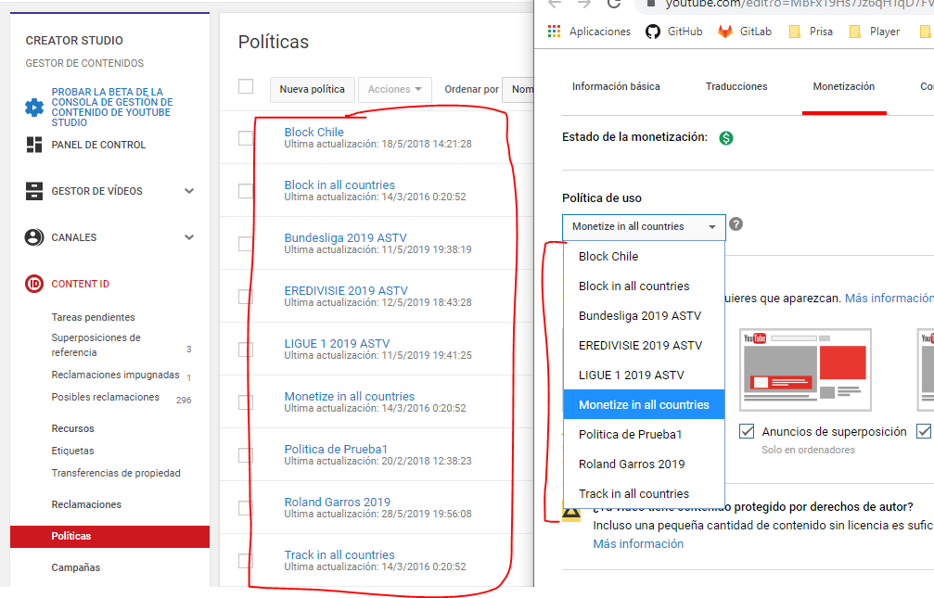Click the green monetization status dollar icon
Screen dimensions: 934x598
pyautogui.click(x=726, y=137)
